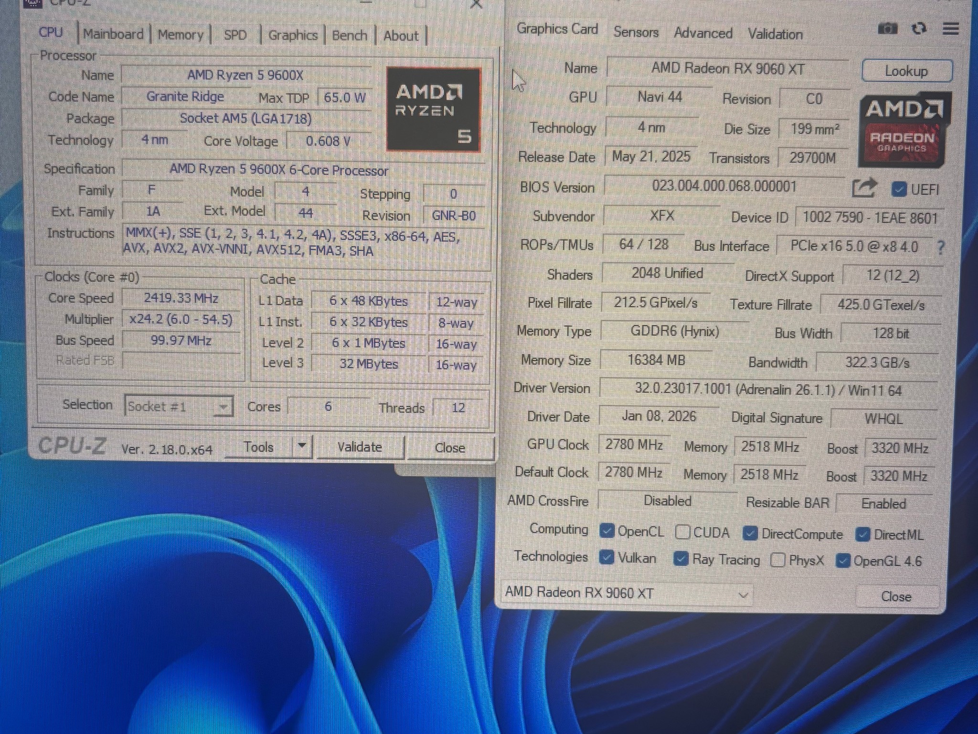This screenshot has width=978, height=734.
Task: Toggle the Vulkan checkbox
Action: click(606, 557)
